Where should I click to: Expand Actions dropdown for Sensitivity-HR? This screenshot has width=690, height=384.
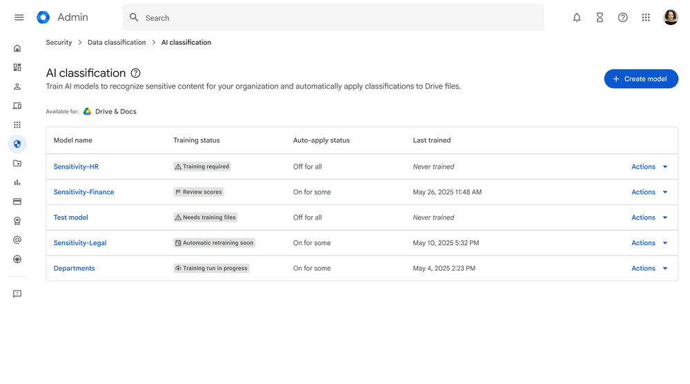(649, 166)
